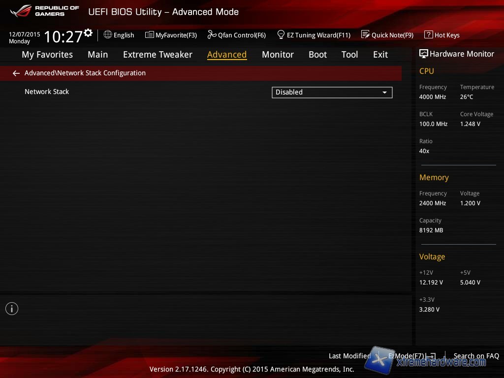Open the Network Stack dropdown
The width and height of the screenshot is (504, 378).
[x=332, y=92]
